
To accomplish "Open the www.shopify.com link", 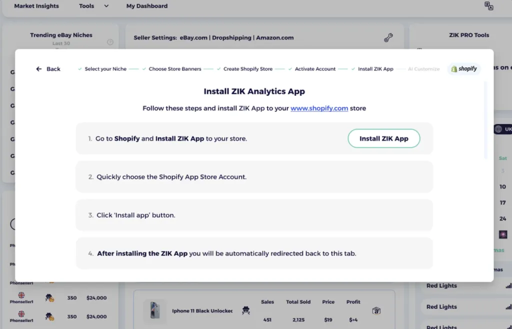I will point(319,108).
